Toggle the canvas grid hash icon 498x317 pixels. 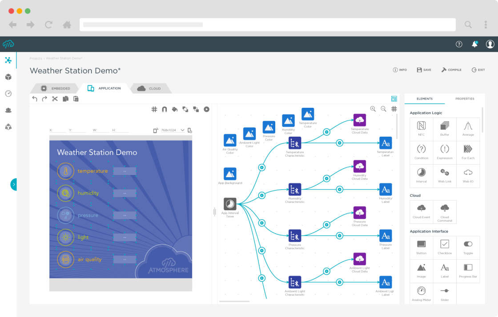coord(154,110)
